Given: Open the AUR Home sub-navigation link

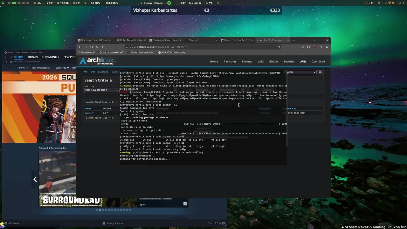Looking at the screenshot, I should click(x=89, y=72).
